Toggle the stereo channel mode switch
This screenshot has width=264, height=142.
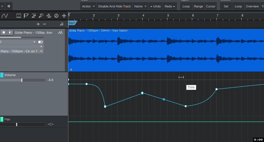click(40, 42)
